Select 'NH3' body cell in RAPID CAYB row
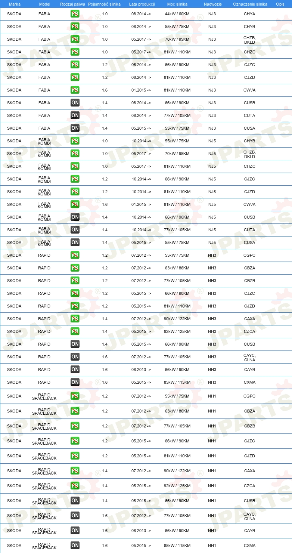Image resolution: width=292 pixels, height=553 pixels. [x=212, y=370]
